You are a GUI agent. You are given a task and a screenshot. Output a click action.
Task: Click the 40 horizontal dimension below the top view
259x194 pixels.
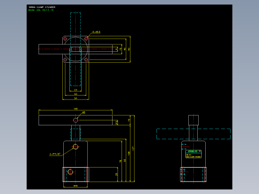76,94
